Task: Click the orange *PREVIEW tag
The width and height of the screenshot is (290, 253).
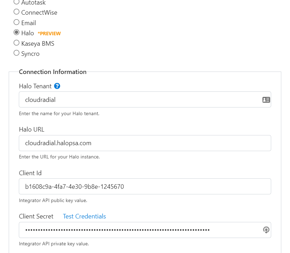Action: [49, 34]
